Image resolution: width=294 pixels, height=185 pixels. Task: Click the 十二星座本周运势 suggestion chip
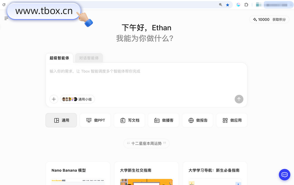point(146,143)
